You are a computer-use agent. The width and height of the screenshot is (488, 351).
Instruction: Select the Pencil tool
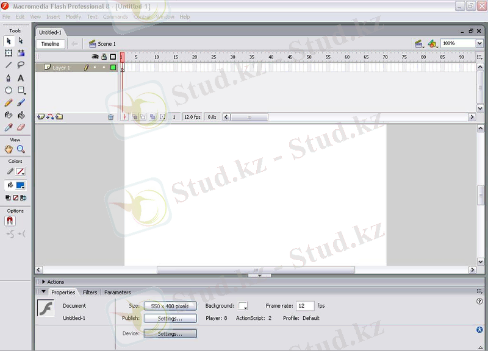point(9,102)
